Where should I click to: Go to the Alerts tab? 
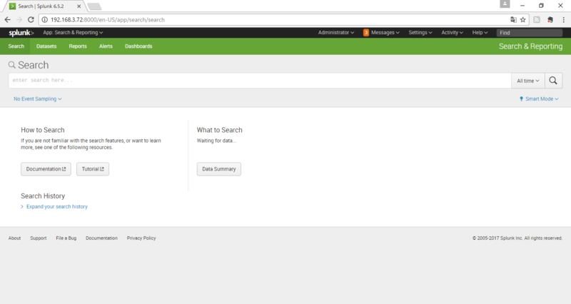[106, 46]
